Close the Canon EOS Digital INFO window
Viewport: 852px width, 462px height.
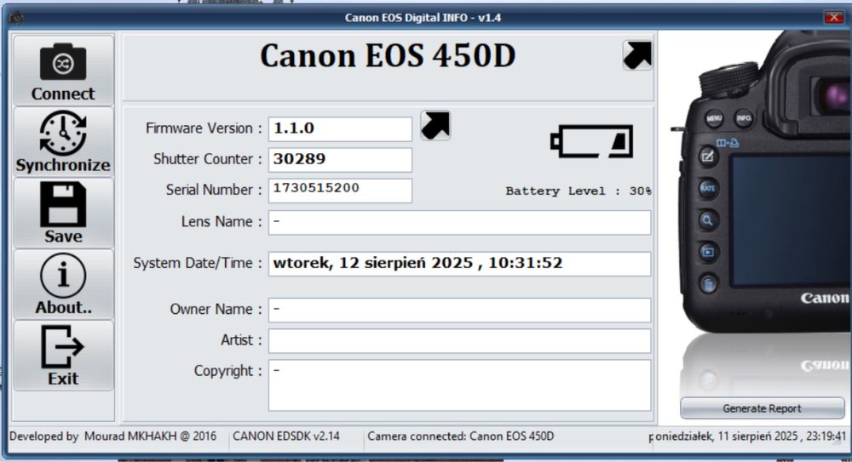pyautogui.click(x=834, y=17)
